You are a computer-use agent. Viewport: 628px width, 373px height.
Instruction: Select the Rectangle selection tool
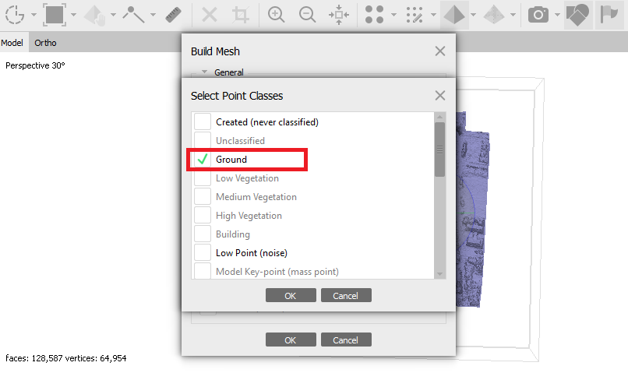click(55, 15)
